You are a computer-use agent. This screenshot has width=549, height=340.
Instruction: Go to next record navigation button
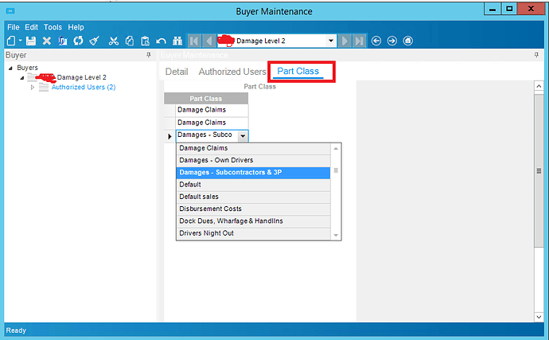(x=345, y=41)
